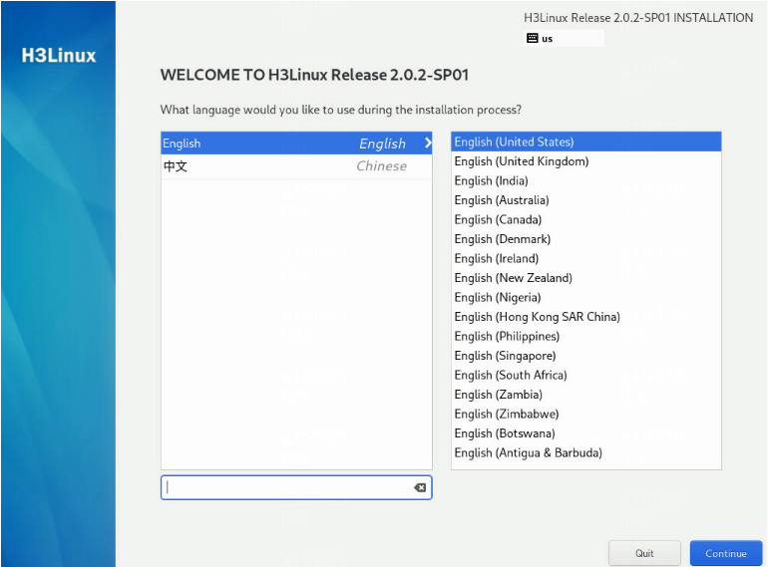Viewport: 769px width, 567px height.
Task: Choose English (Zambia) locale
Action: coord(586,395)
